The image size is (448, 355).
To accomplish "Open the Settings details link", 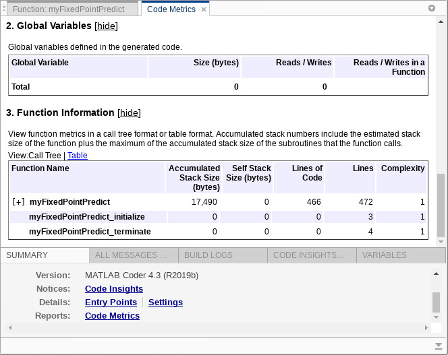I will coord(165,302).
